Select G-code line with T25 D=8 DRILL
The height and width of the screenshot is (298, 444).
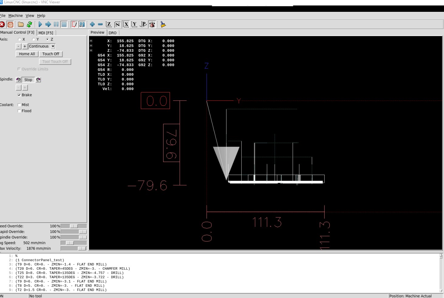pos(69,273)
